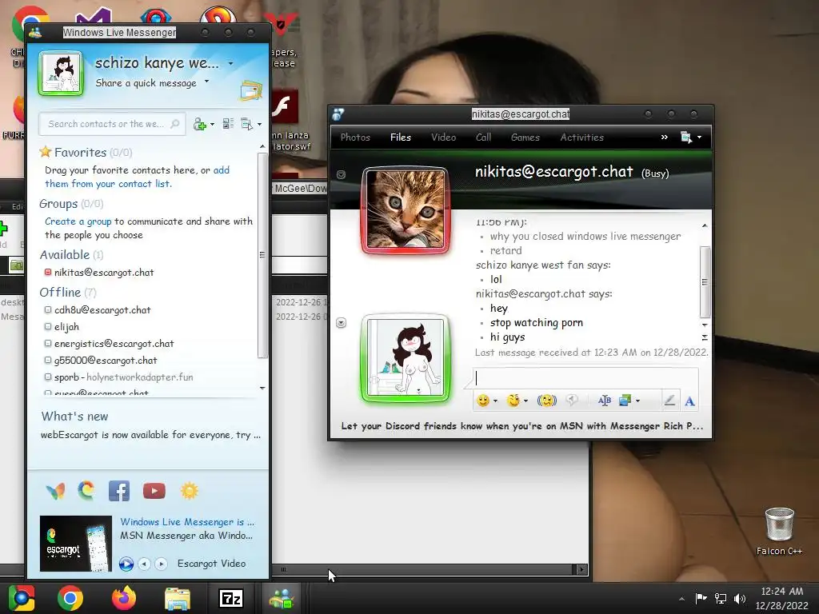Click the change font style icon

pos(605,401)
